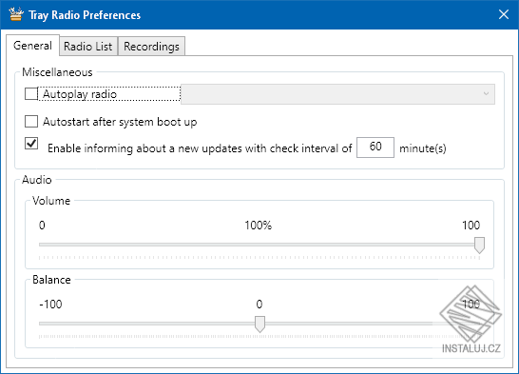The height and width of the screenshot is (374, 519).
Task: Click the minute(s) label
Action: (x=423, y=148)
